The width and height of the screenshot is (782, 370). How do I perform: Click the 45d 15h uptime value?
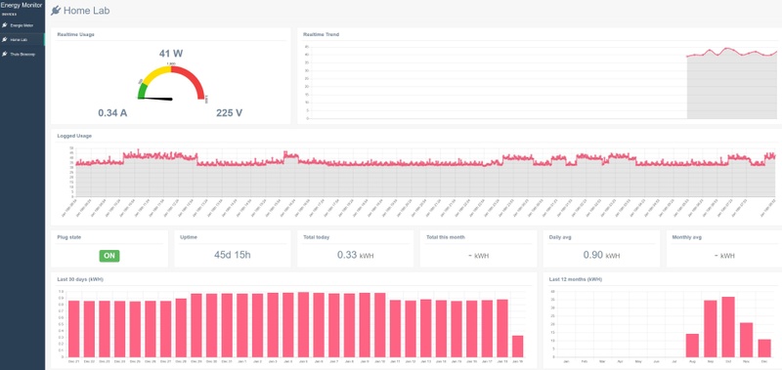(233, 255)
